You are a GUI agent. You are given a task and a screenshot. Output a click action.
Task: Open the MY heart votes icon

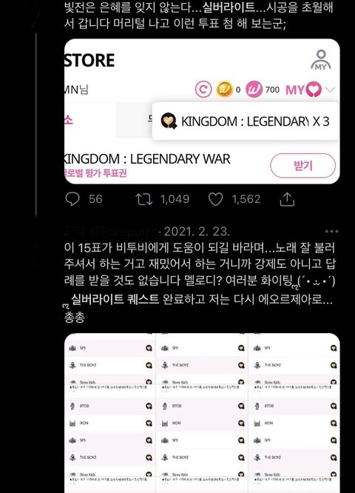point(303,90)
